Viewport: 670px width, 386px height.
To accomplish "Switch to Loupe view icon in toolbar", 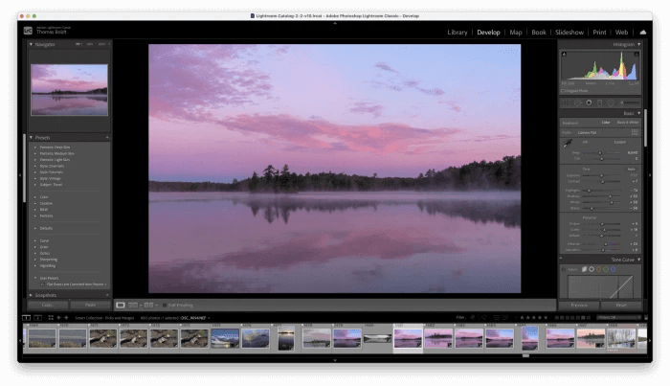I will 121,306.
